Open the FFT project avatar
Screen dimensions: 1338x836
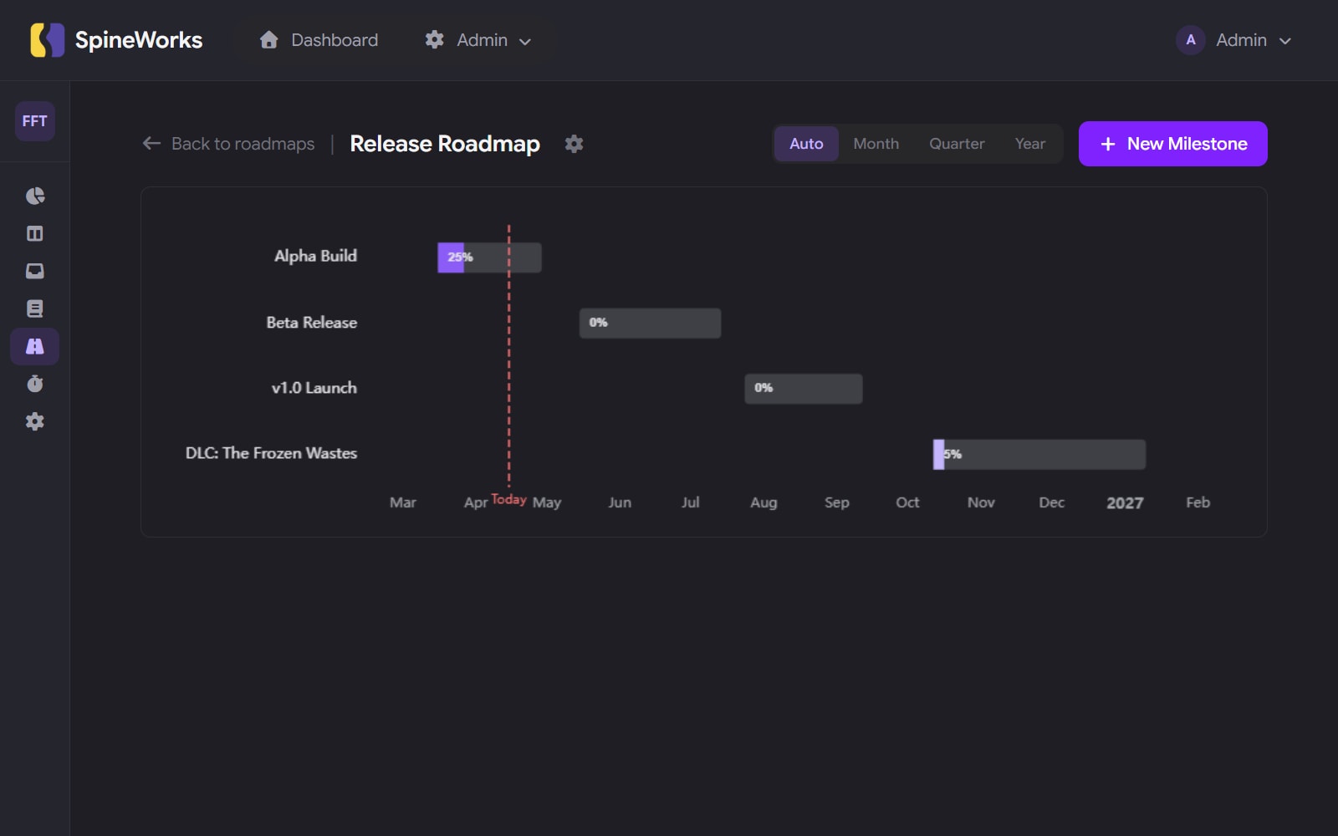point(34,121)
